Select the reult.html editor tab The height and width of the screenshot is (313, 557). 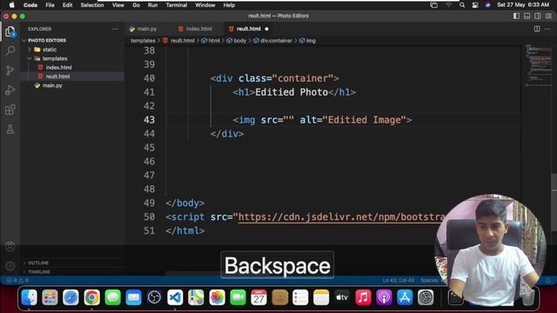(249, 29)
